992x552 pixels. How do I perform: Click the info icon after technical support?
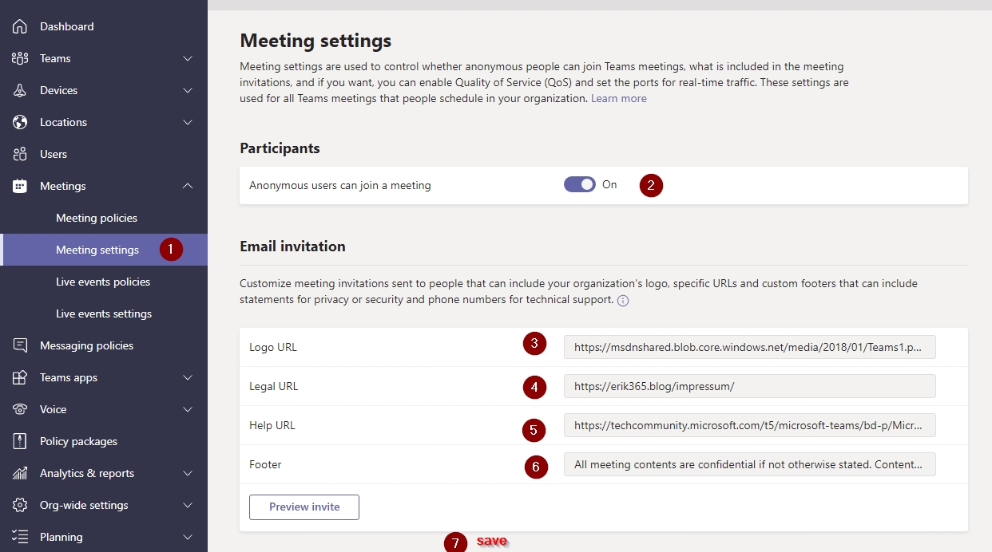pos(623,301)
